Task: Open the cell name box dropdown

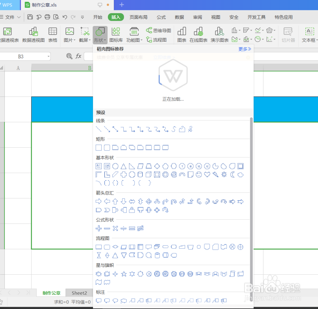Action: (48, 56)
